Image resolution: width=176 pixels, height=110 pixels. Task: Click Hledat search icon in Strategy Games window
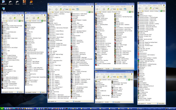(x=156, y=8)
